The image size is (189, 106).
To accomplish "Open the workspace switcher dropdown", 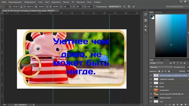I will coord(177,6).
